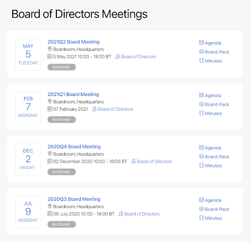Viewport: 251px width, 242px height.
Task: Click Archived badge on 2020Q3 meeting
Action: point(62,224)
